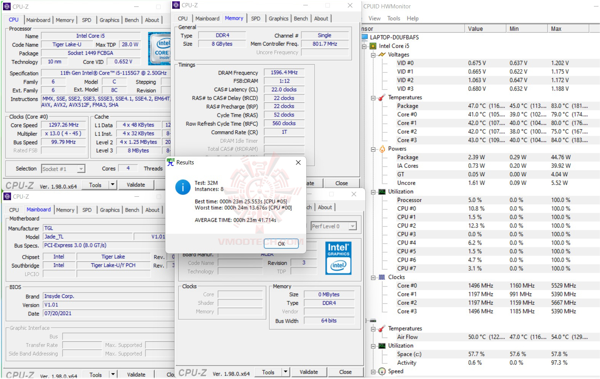Click the Value column header in HWMonitor
The height and width of the screenshot is (379, 600).
click(485, 29)
